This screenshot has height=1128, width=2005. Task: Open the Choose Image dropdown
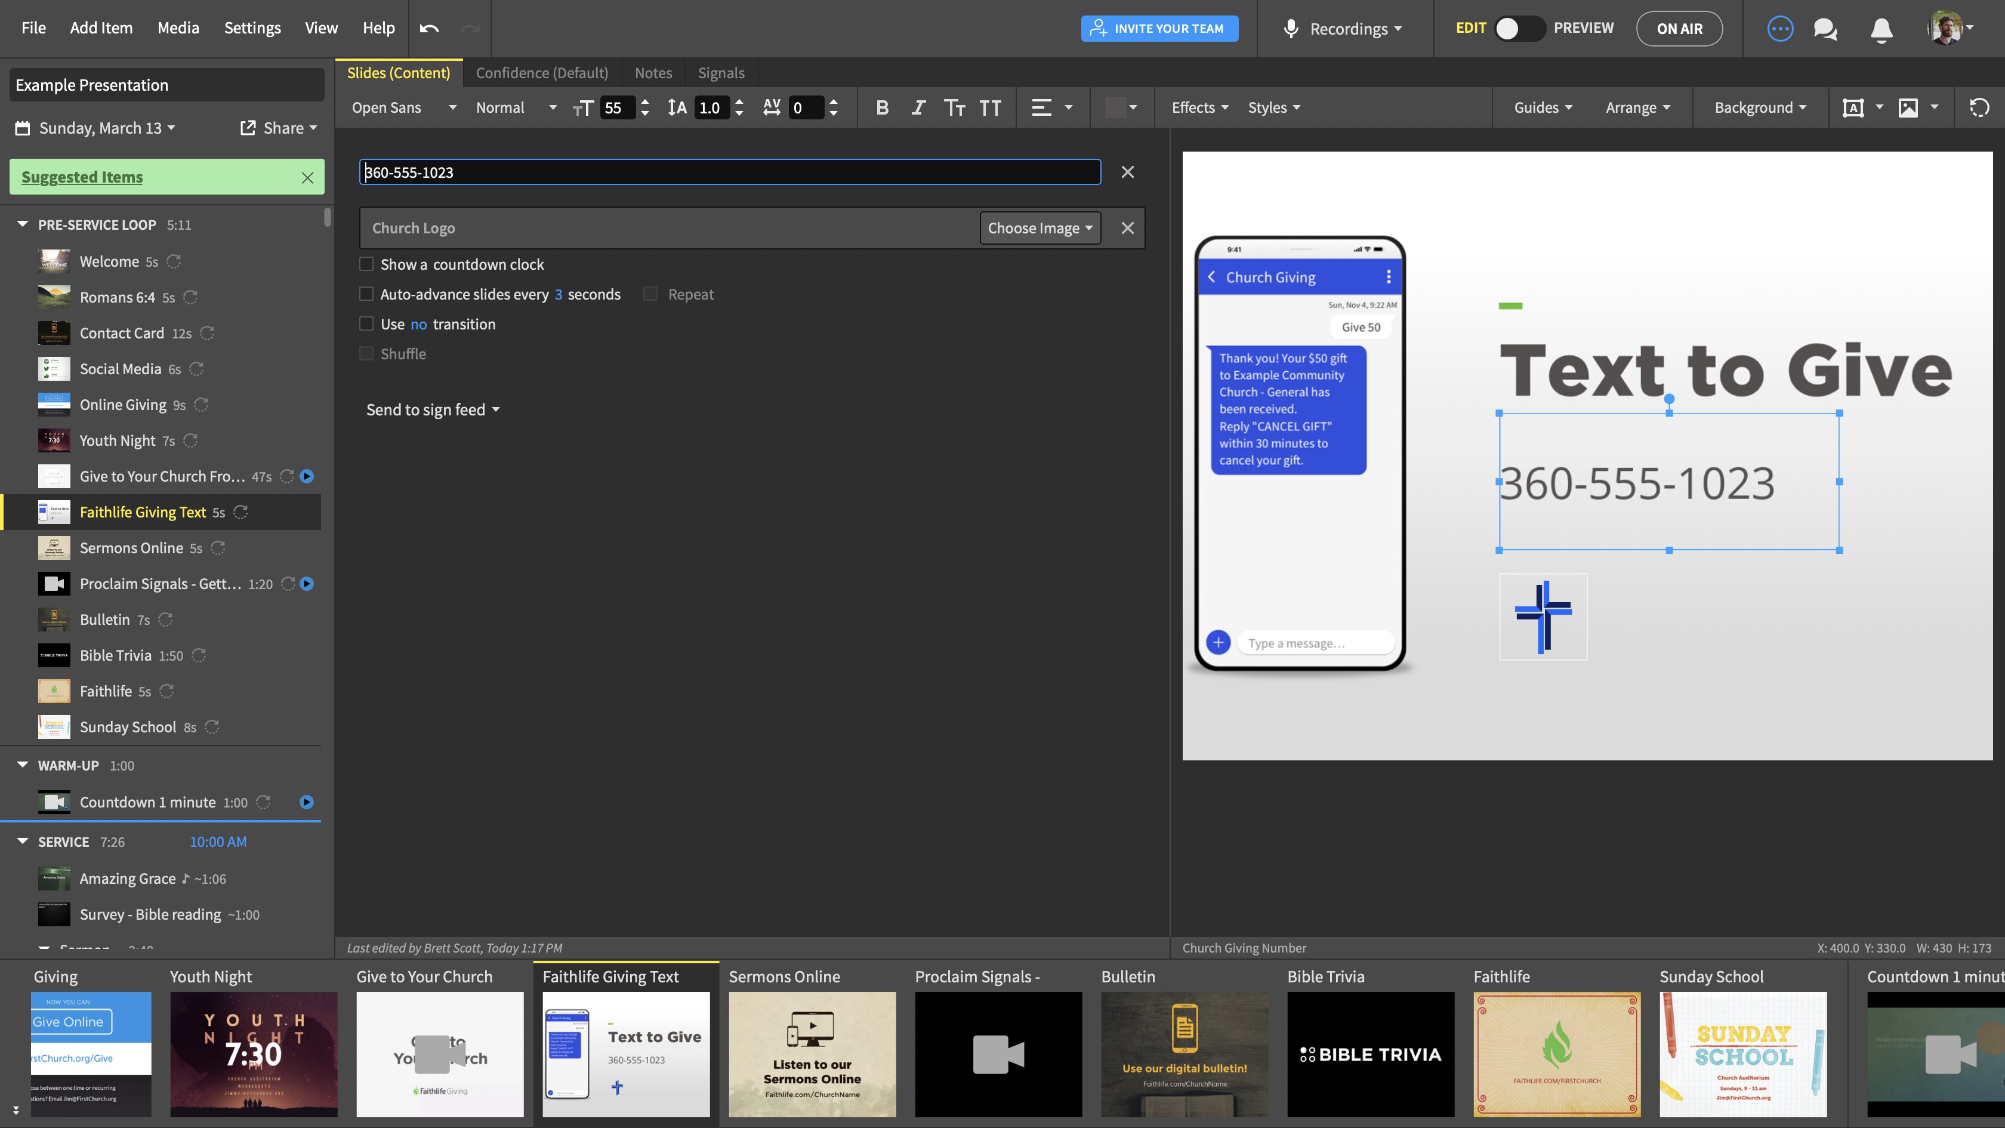(1040, 228)
